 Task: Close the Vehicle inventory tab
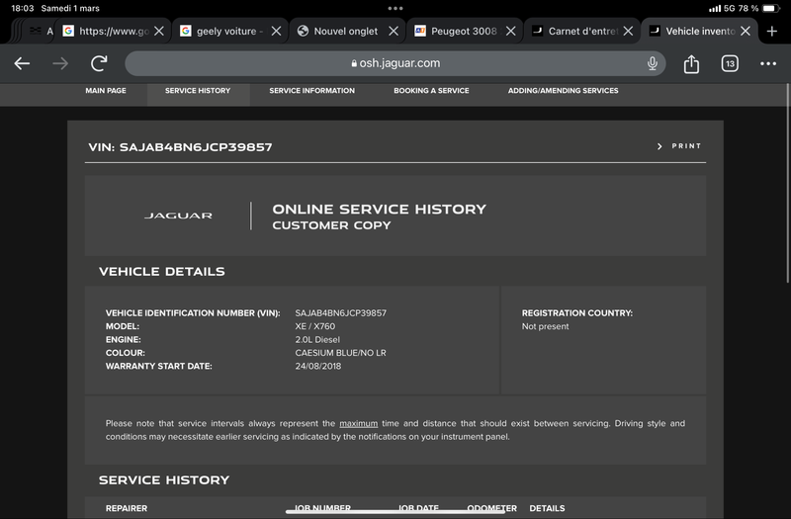746,32
